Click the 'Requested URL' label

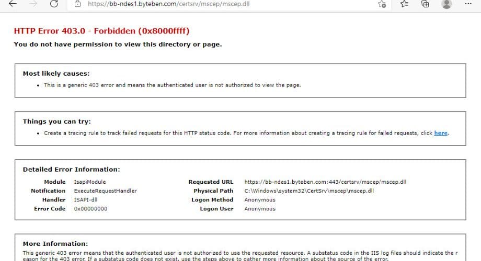[x=211, y=182]
